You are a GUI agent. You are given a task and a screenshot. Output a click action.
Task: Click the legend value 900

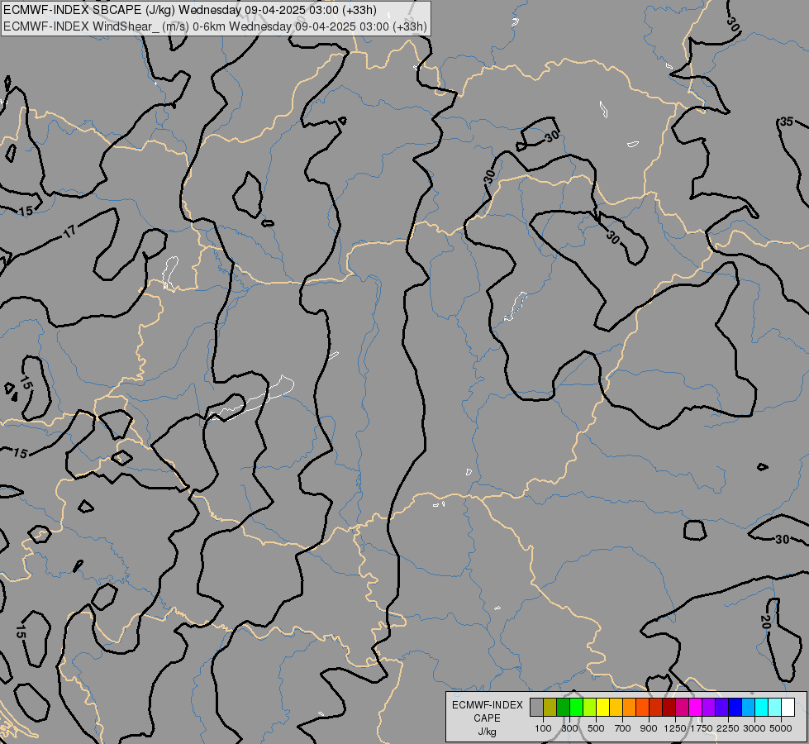[649, 728]
